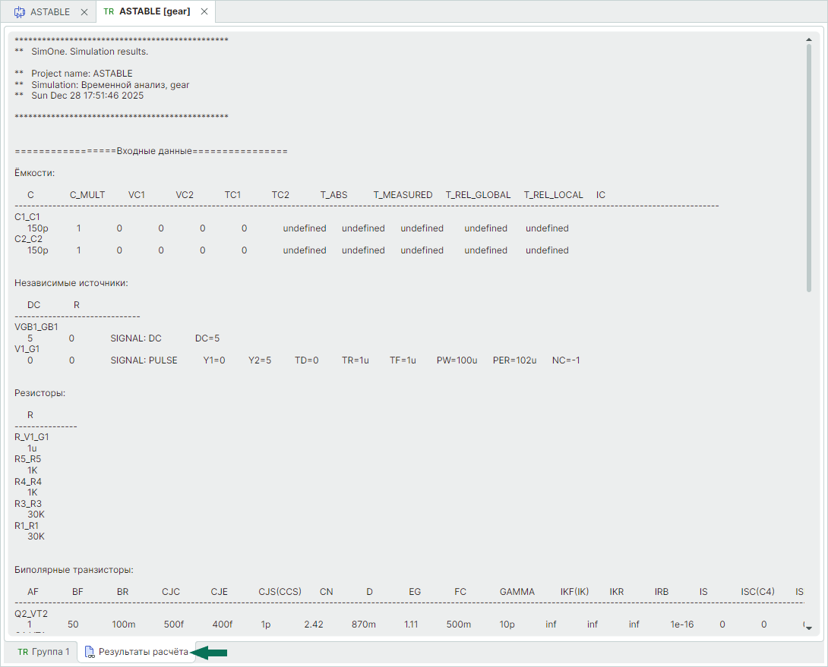Click the IKF(IK) column header
The width and height of the screenshot is (828, 667).
pos(574,592)
